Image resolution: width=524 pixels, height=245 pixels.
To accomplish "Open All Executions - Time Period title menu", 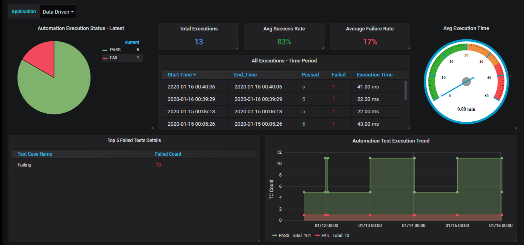I will click(284, 61).
